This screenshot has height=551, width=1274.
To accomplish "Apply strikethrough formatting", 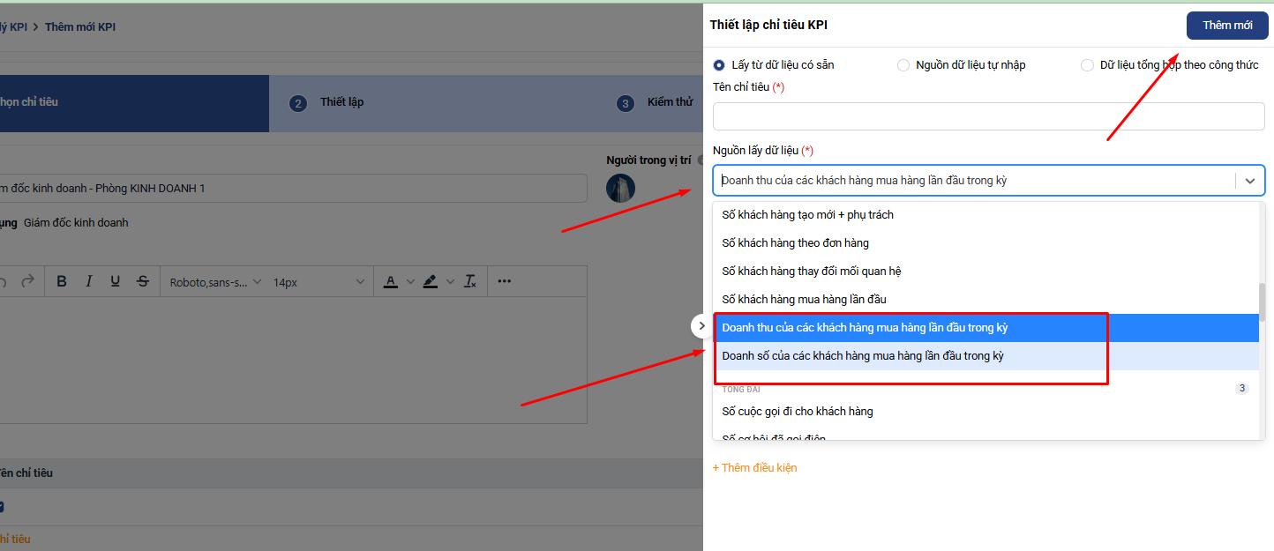I will 143,282.
